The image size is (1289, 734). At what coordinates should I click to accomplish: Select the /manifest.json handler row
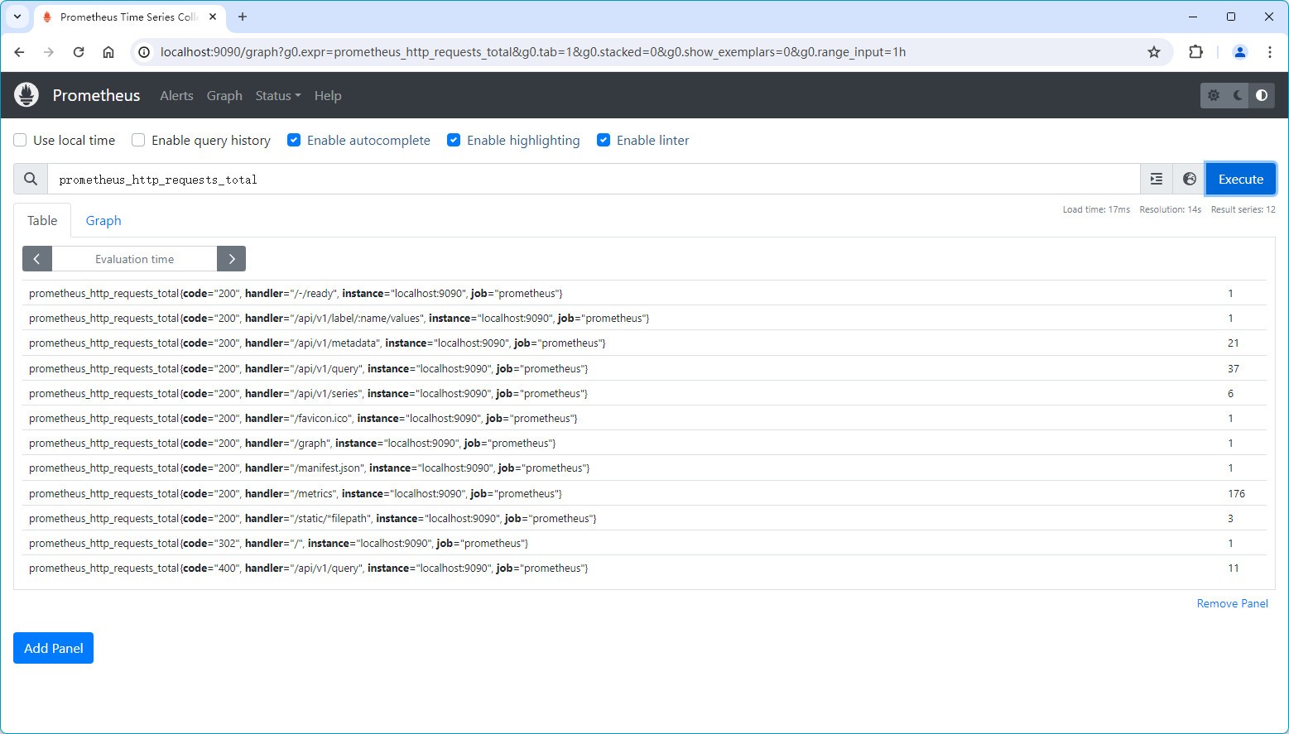(x=644, y=468)
